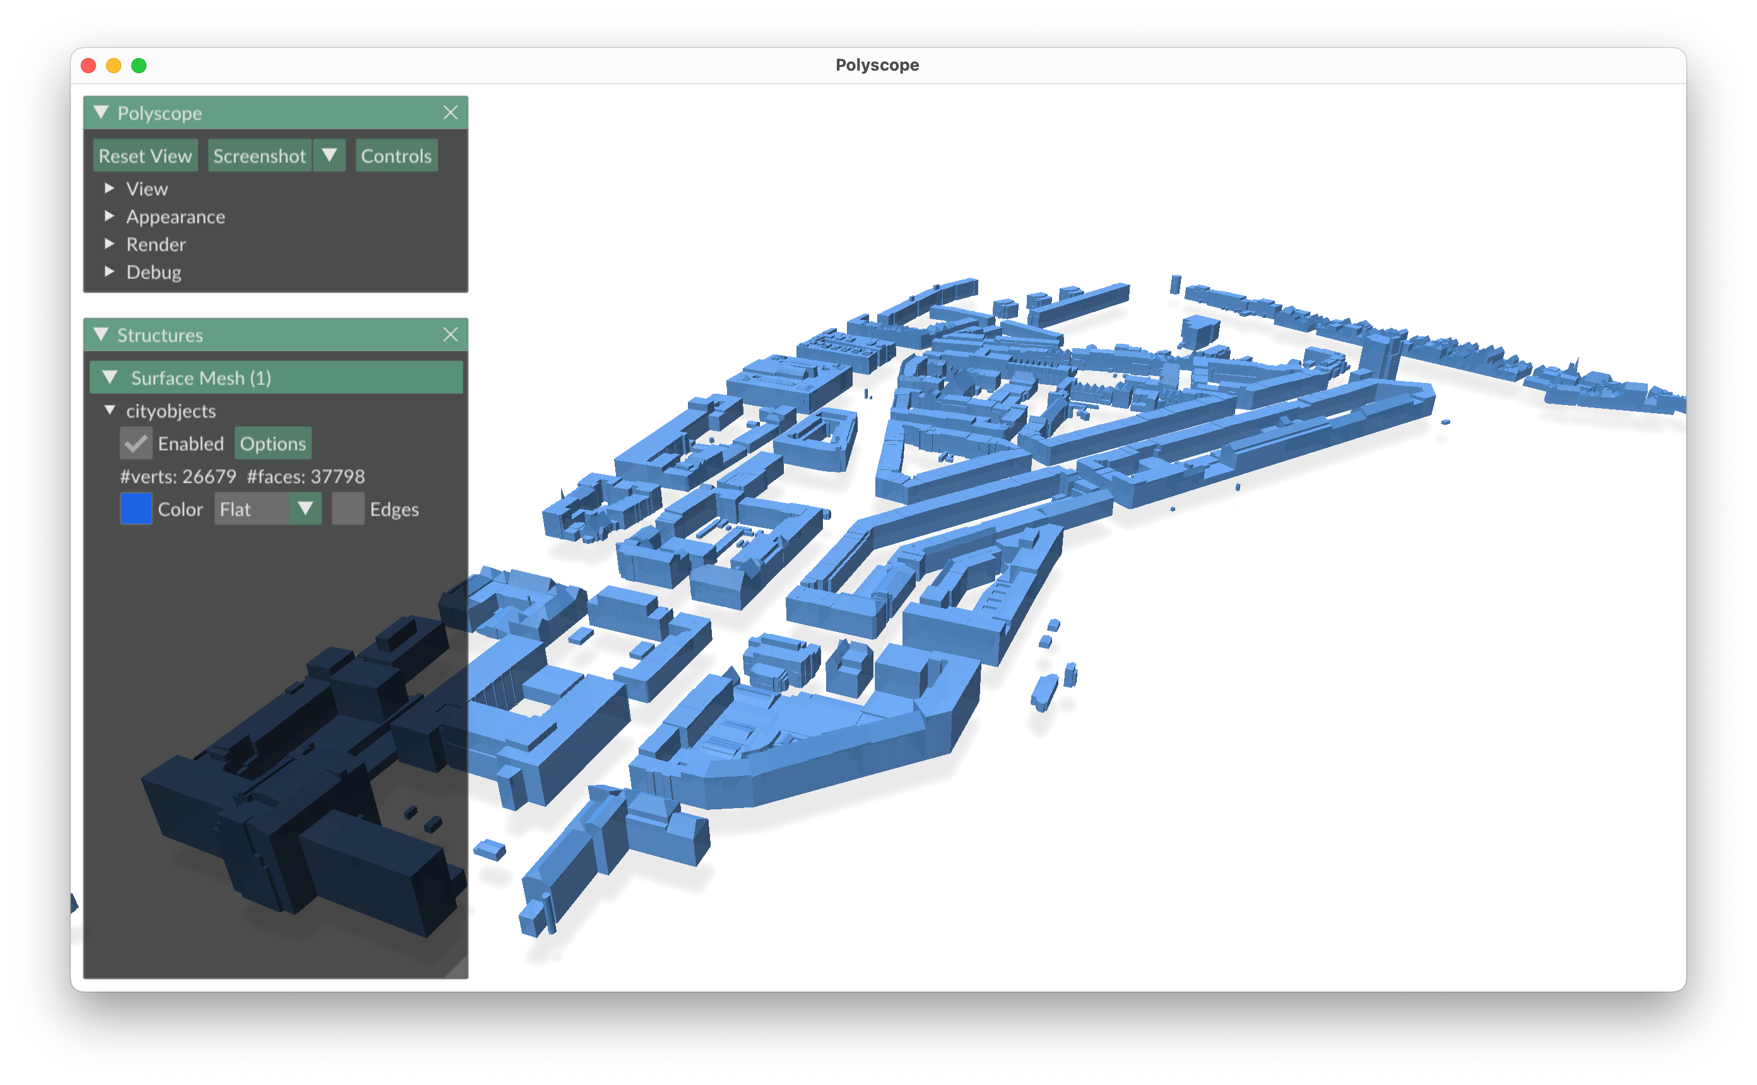This screenshot has width=1757, height=1085.
Task: Collapse the cityobjects tree node
Action: pyautogui.click(x=110, y=411)
